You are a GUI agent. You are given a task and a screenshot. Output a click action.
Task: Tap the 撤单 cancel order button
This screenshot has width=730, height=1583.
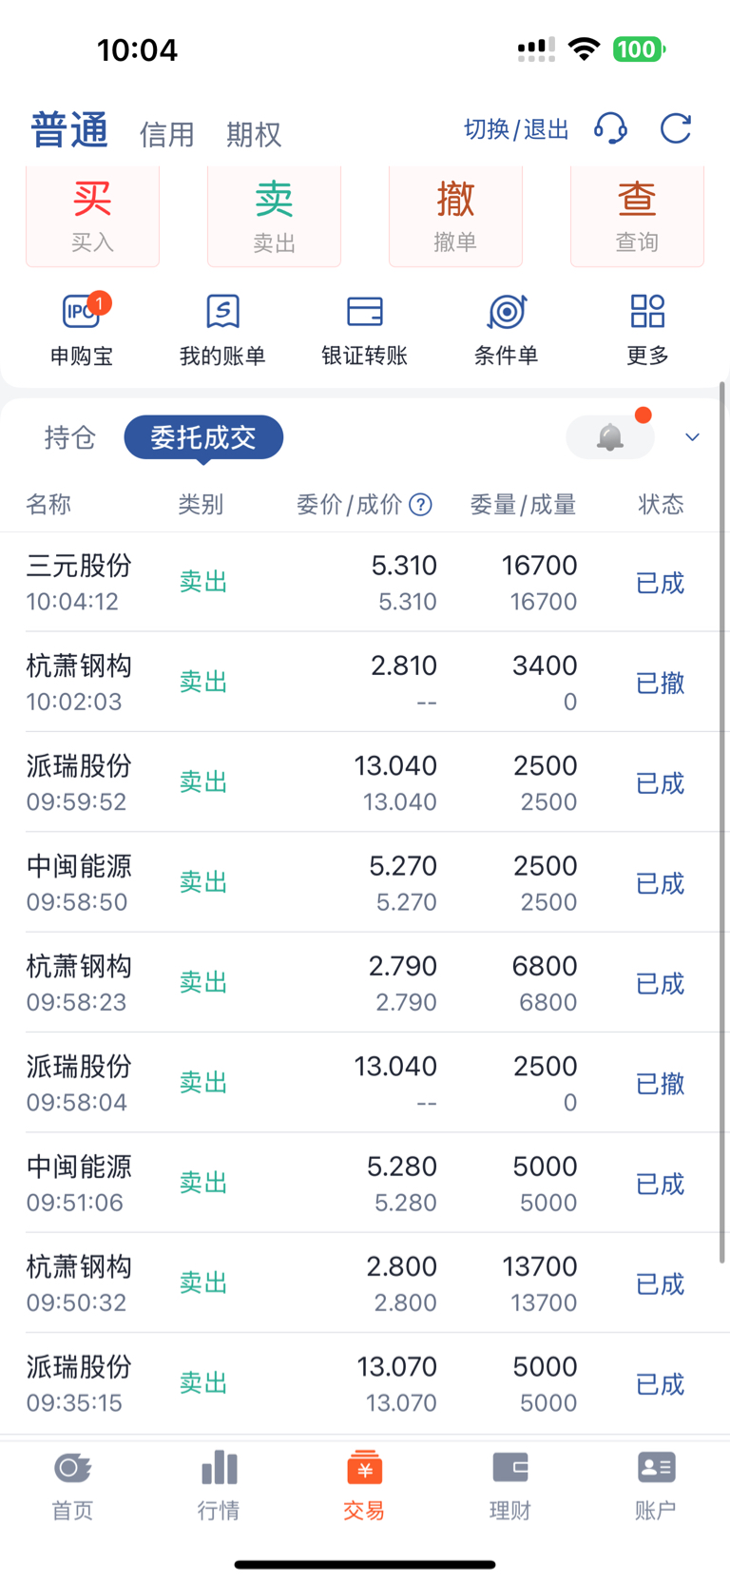coord(455,217)
